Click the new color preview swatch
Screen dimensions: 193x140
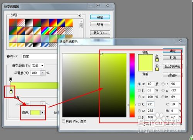point(146,58)
